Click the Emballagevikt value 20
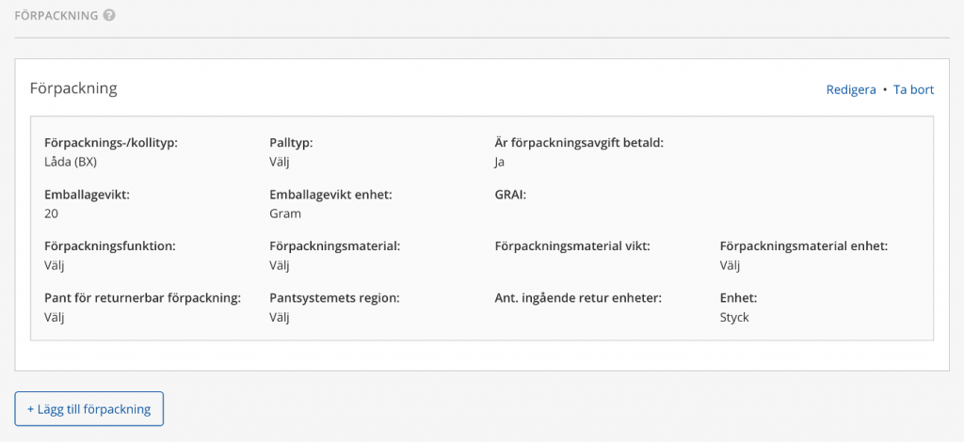 pyautogui.click(x=51, y=213)
